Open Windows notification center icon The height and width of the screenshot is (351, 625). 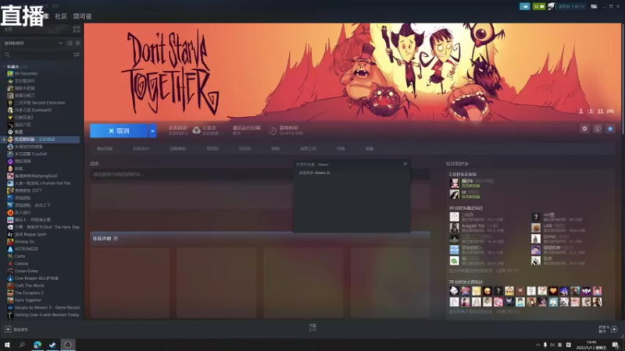(616, 345)
